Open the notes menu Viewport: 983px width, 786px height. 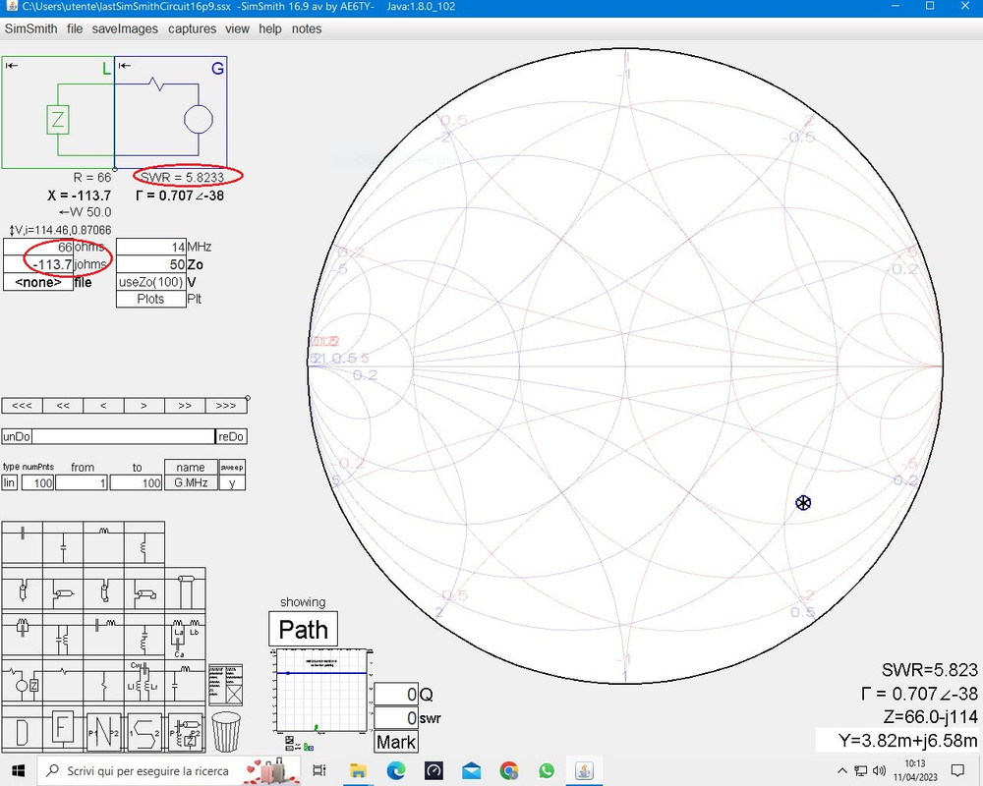(307, 28)
